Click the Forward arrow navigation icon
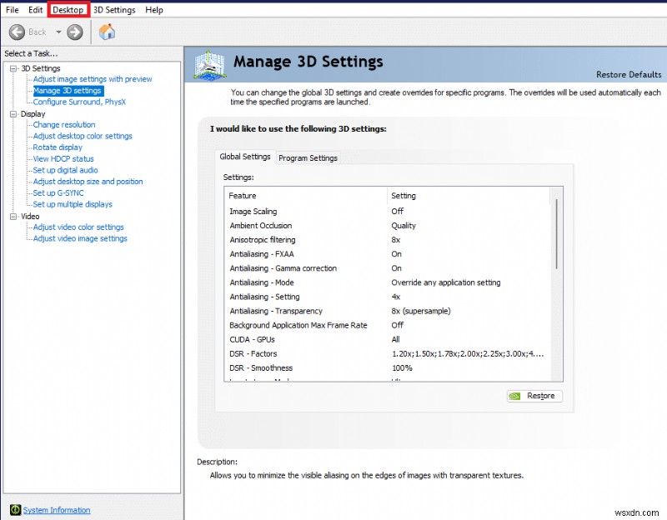This screenshot has width=667, height=520. (x=75, y=32)
